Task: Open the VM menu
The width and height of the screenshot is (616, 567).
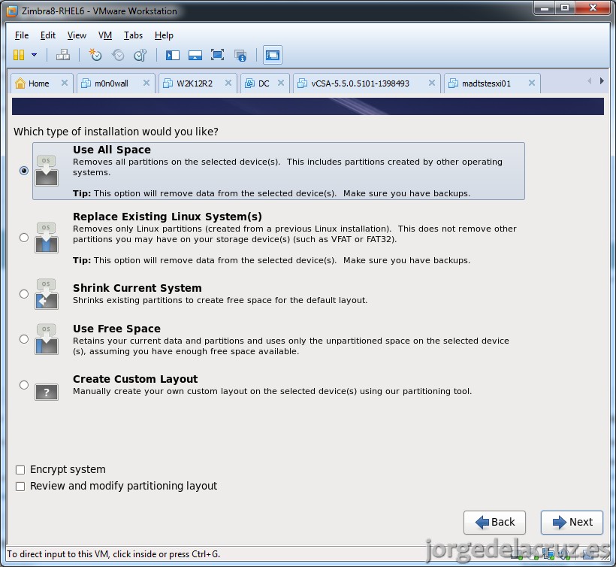Action: [x=105, y=35]
